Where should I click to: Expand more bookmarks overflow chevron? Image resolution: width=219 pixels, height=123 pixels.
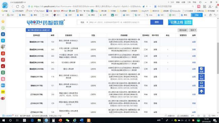tap(217, 11)
